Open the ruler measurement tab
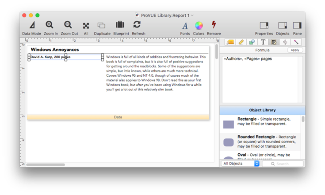 (x=241, y=42)
